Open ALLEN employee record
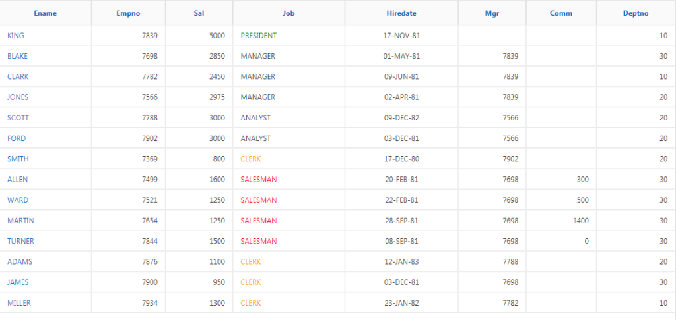 point(17,179)
